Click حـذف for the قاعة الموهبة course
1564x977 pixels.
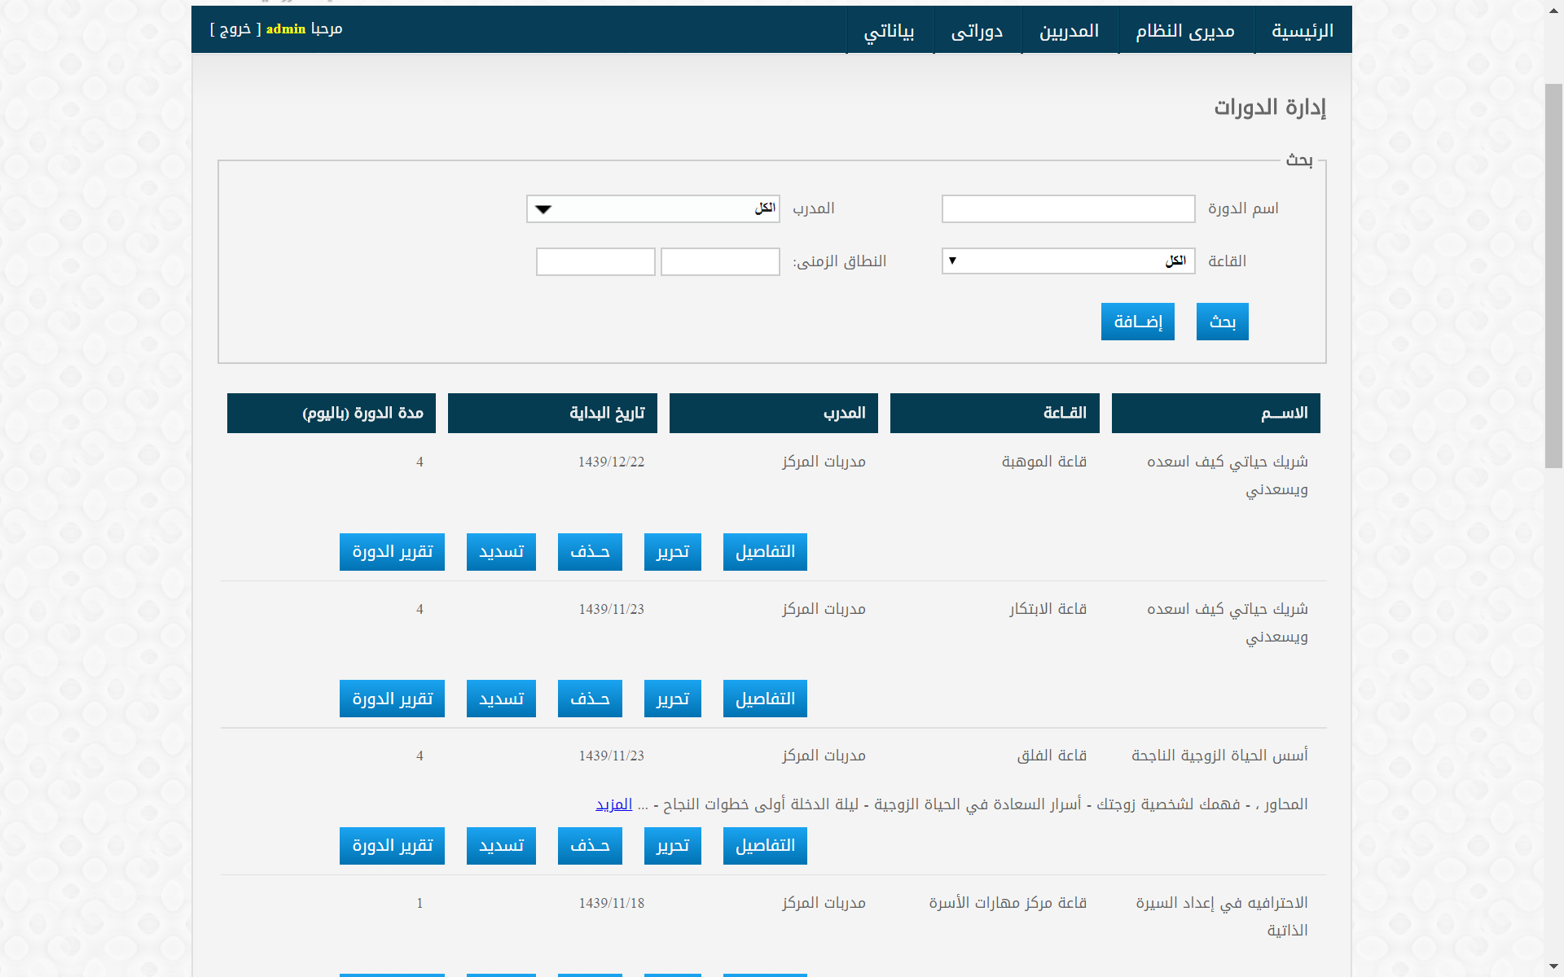click(x=590, y=552)
